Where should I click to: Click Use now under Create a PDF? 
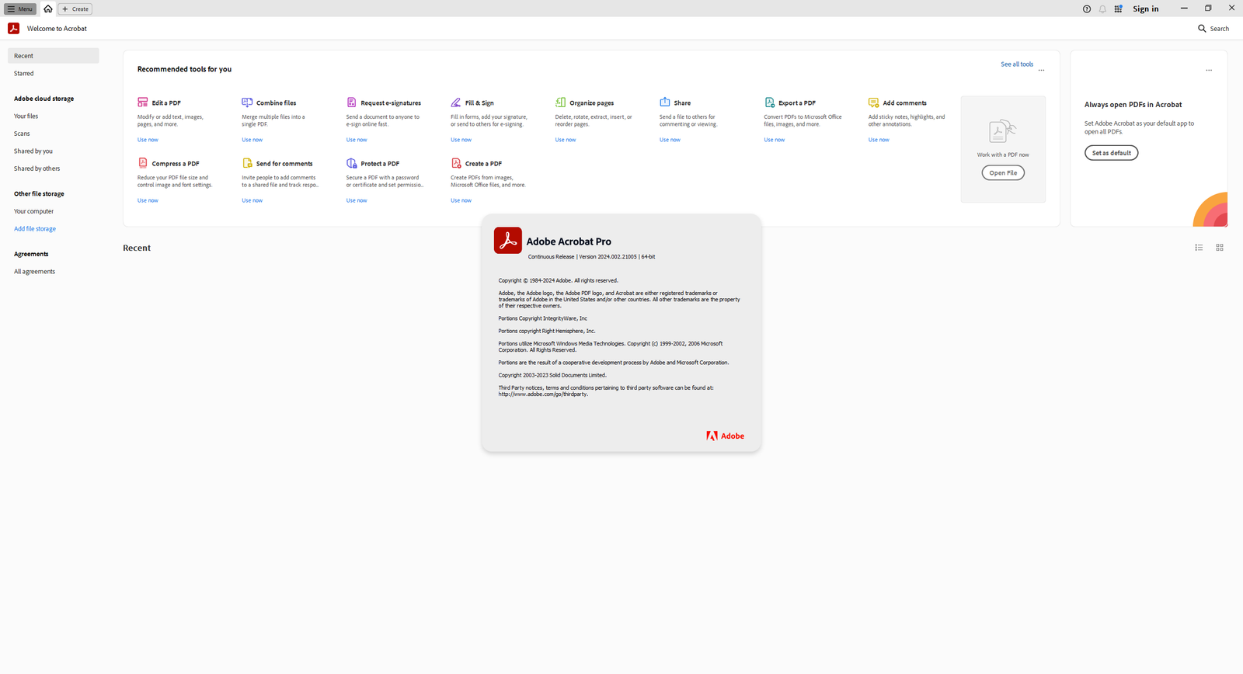pyautogui.click(x=461, y=200)
